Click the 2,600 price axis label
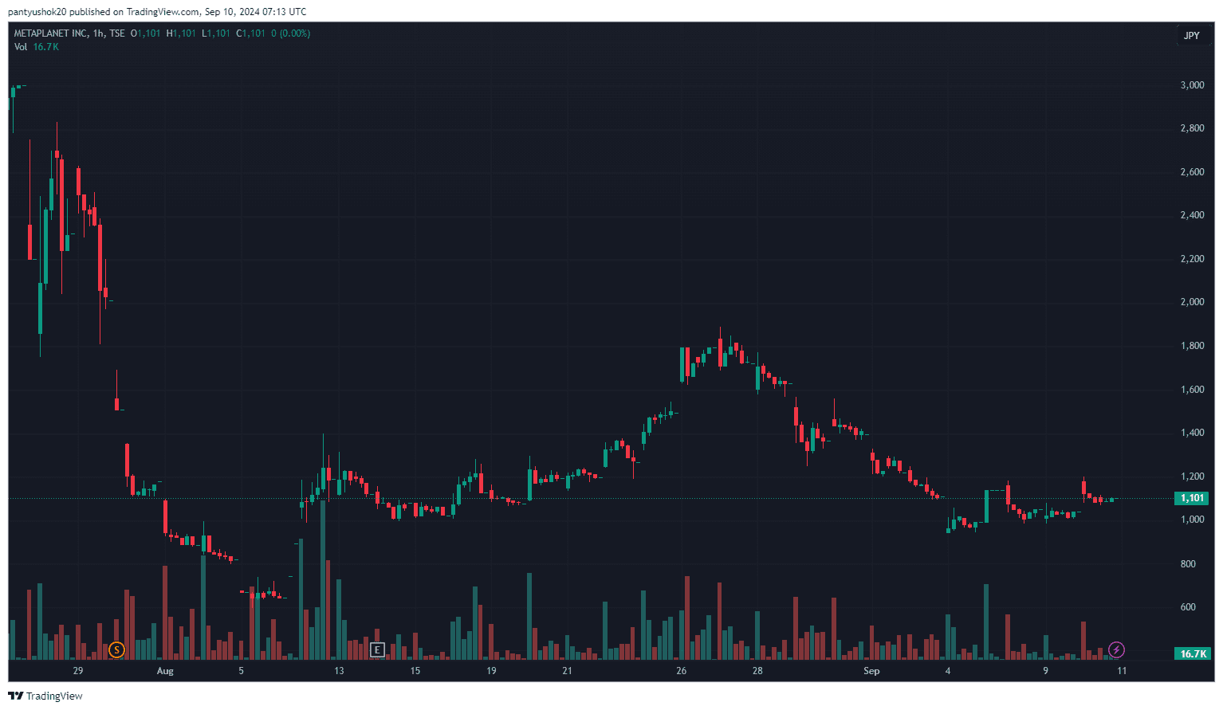This screenshot has width=1223, height=710. 1192,172
